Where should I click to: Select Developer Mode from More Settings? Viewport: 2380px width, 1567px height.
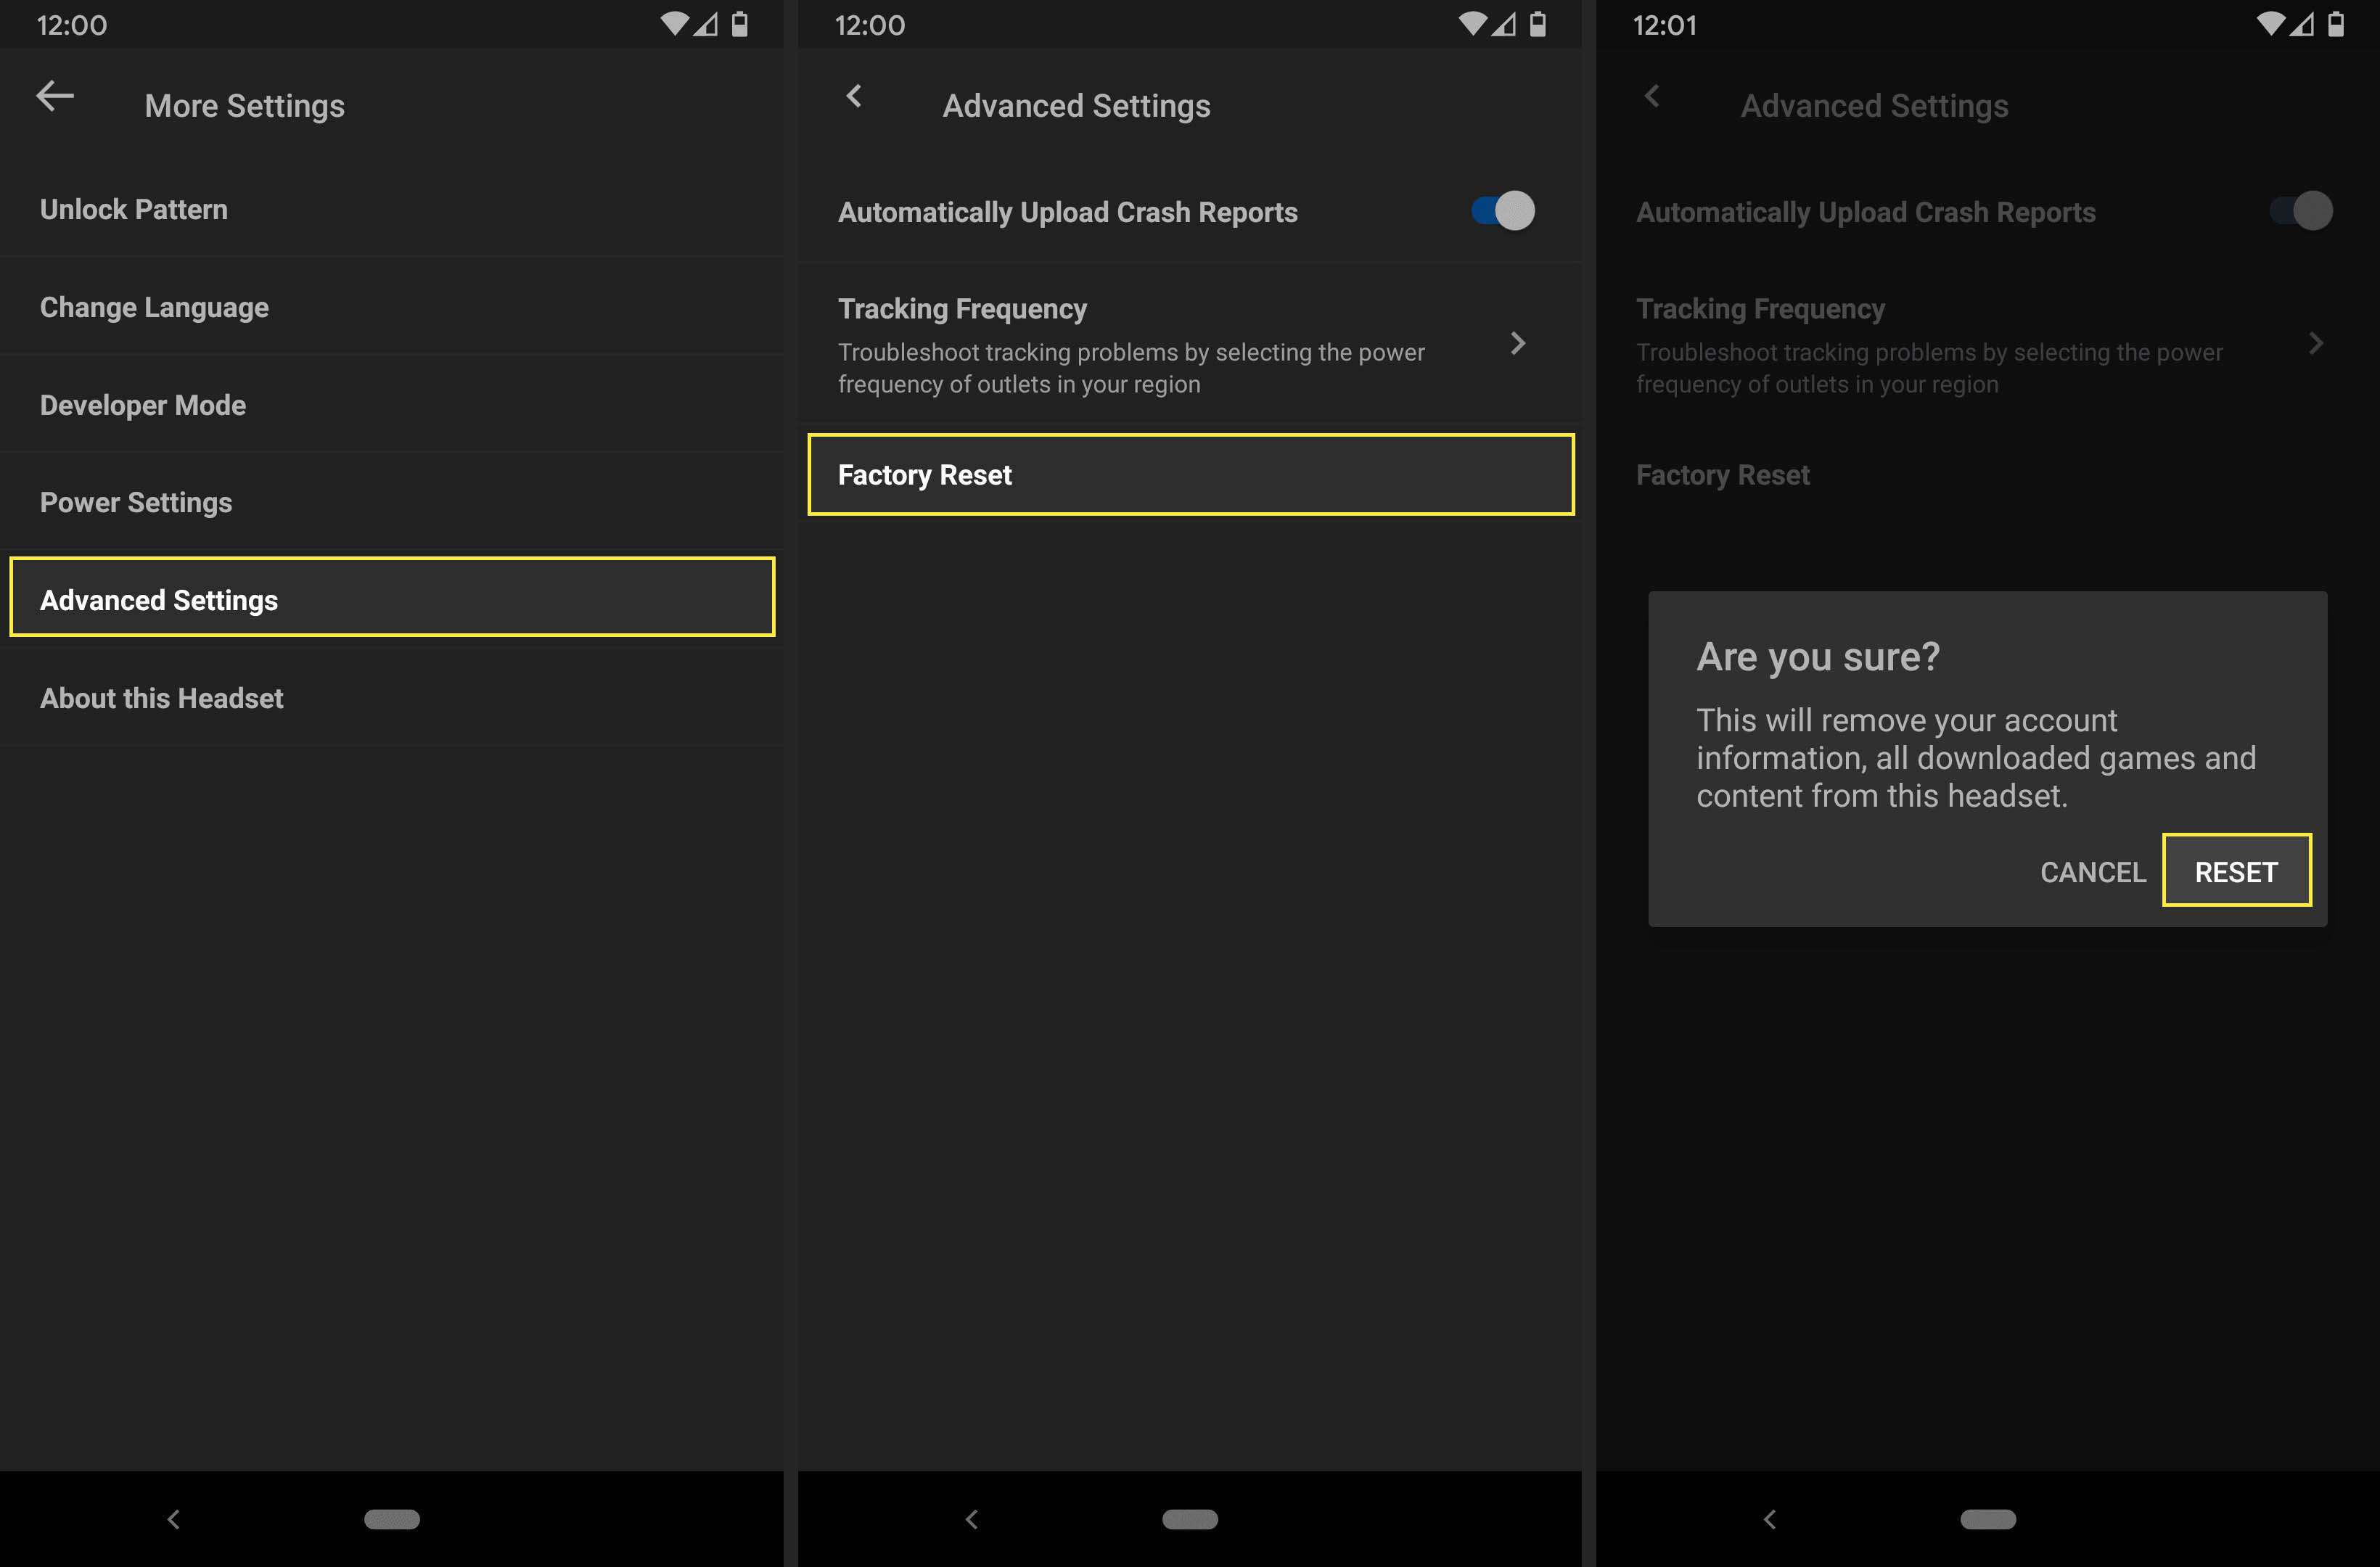pyautogui.click(x=140, y=404)
